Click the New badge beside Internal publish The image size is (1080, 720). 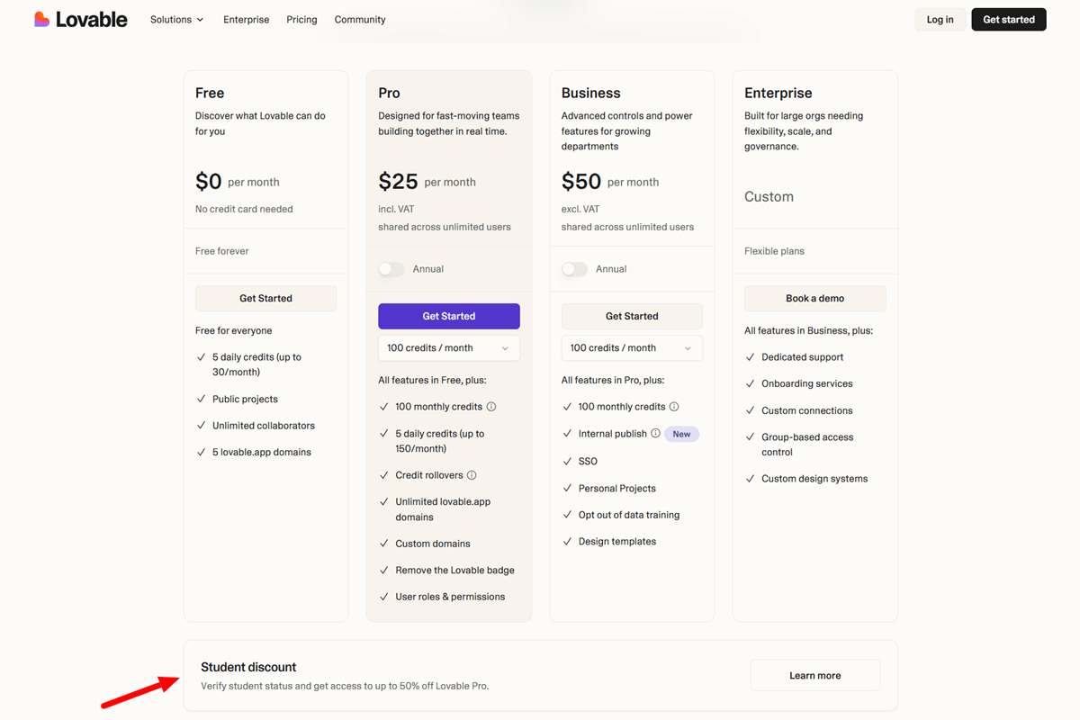(681, 434)
